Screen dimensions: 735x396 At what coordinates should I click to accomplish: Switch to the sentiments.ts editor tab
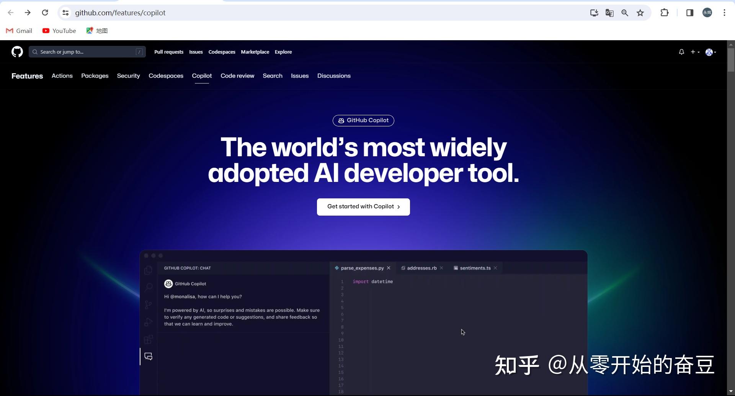(x=475, y=268)
